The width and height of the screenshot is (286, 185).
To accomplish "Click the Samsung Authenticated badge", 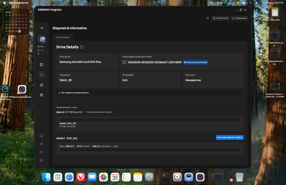I will click(196, 62).
